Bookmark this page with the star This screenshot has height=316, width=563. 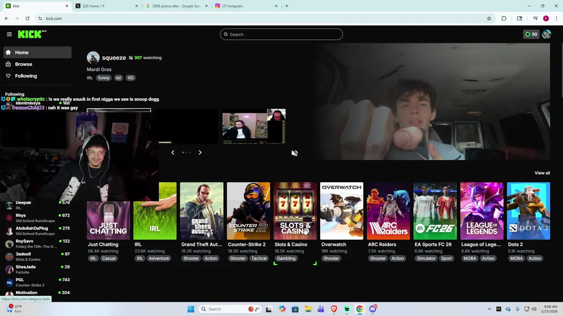489,18
